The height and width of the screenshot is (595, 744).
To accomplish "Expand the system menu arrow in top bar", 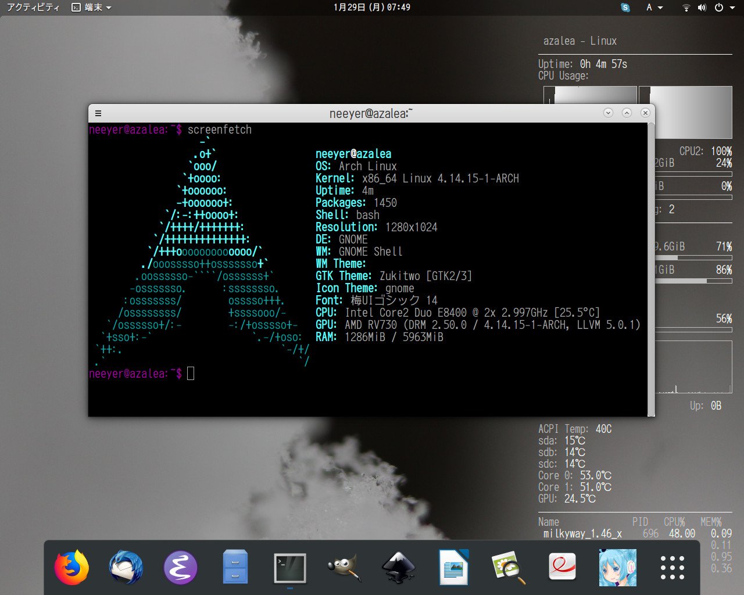I will coord(732,8).
